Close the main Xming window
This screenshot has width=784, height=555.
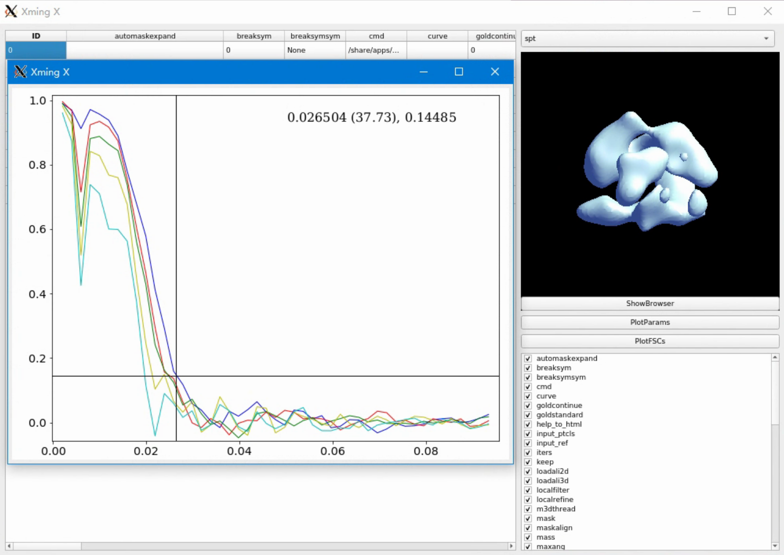coord(768,11)
